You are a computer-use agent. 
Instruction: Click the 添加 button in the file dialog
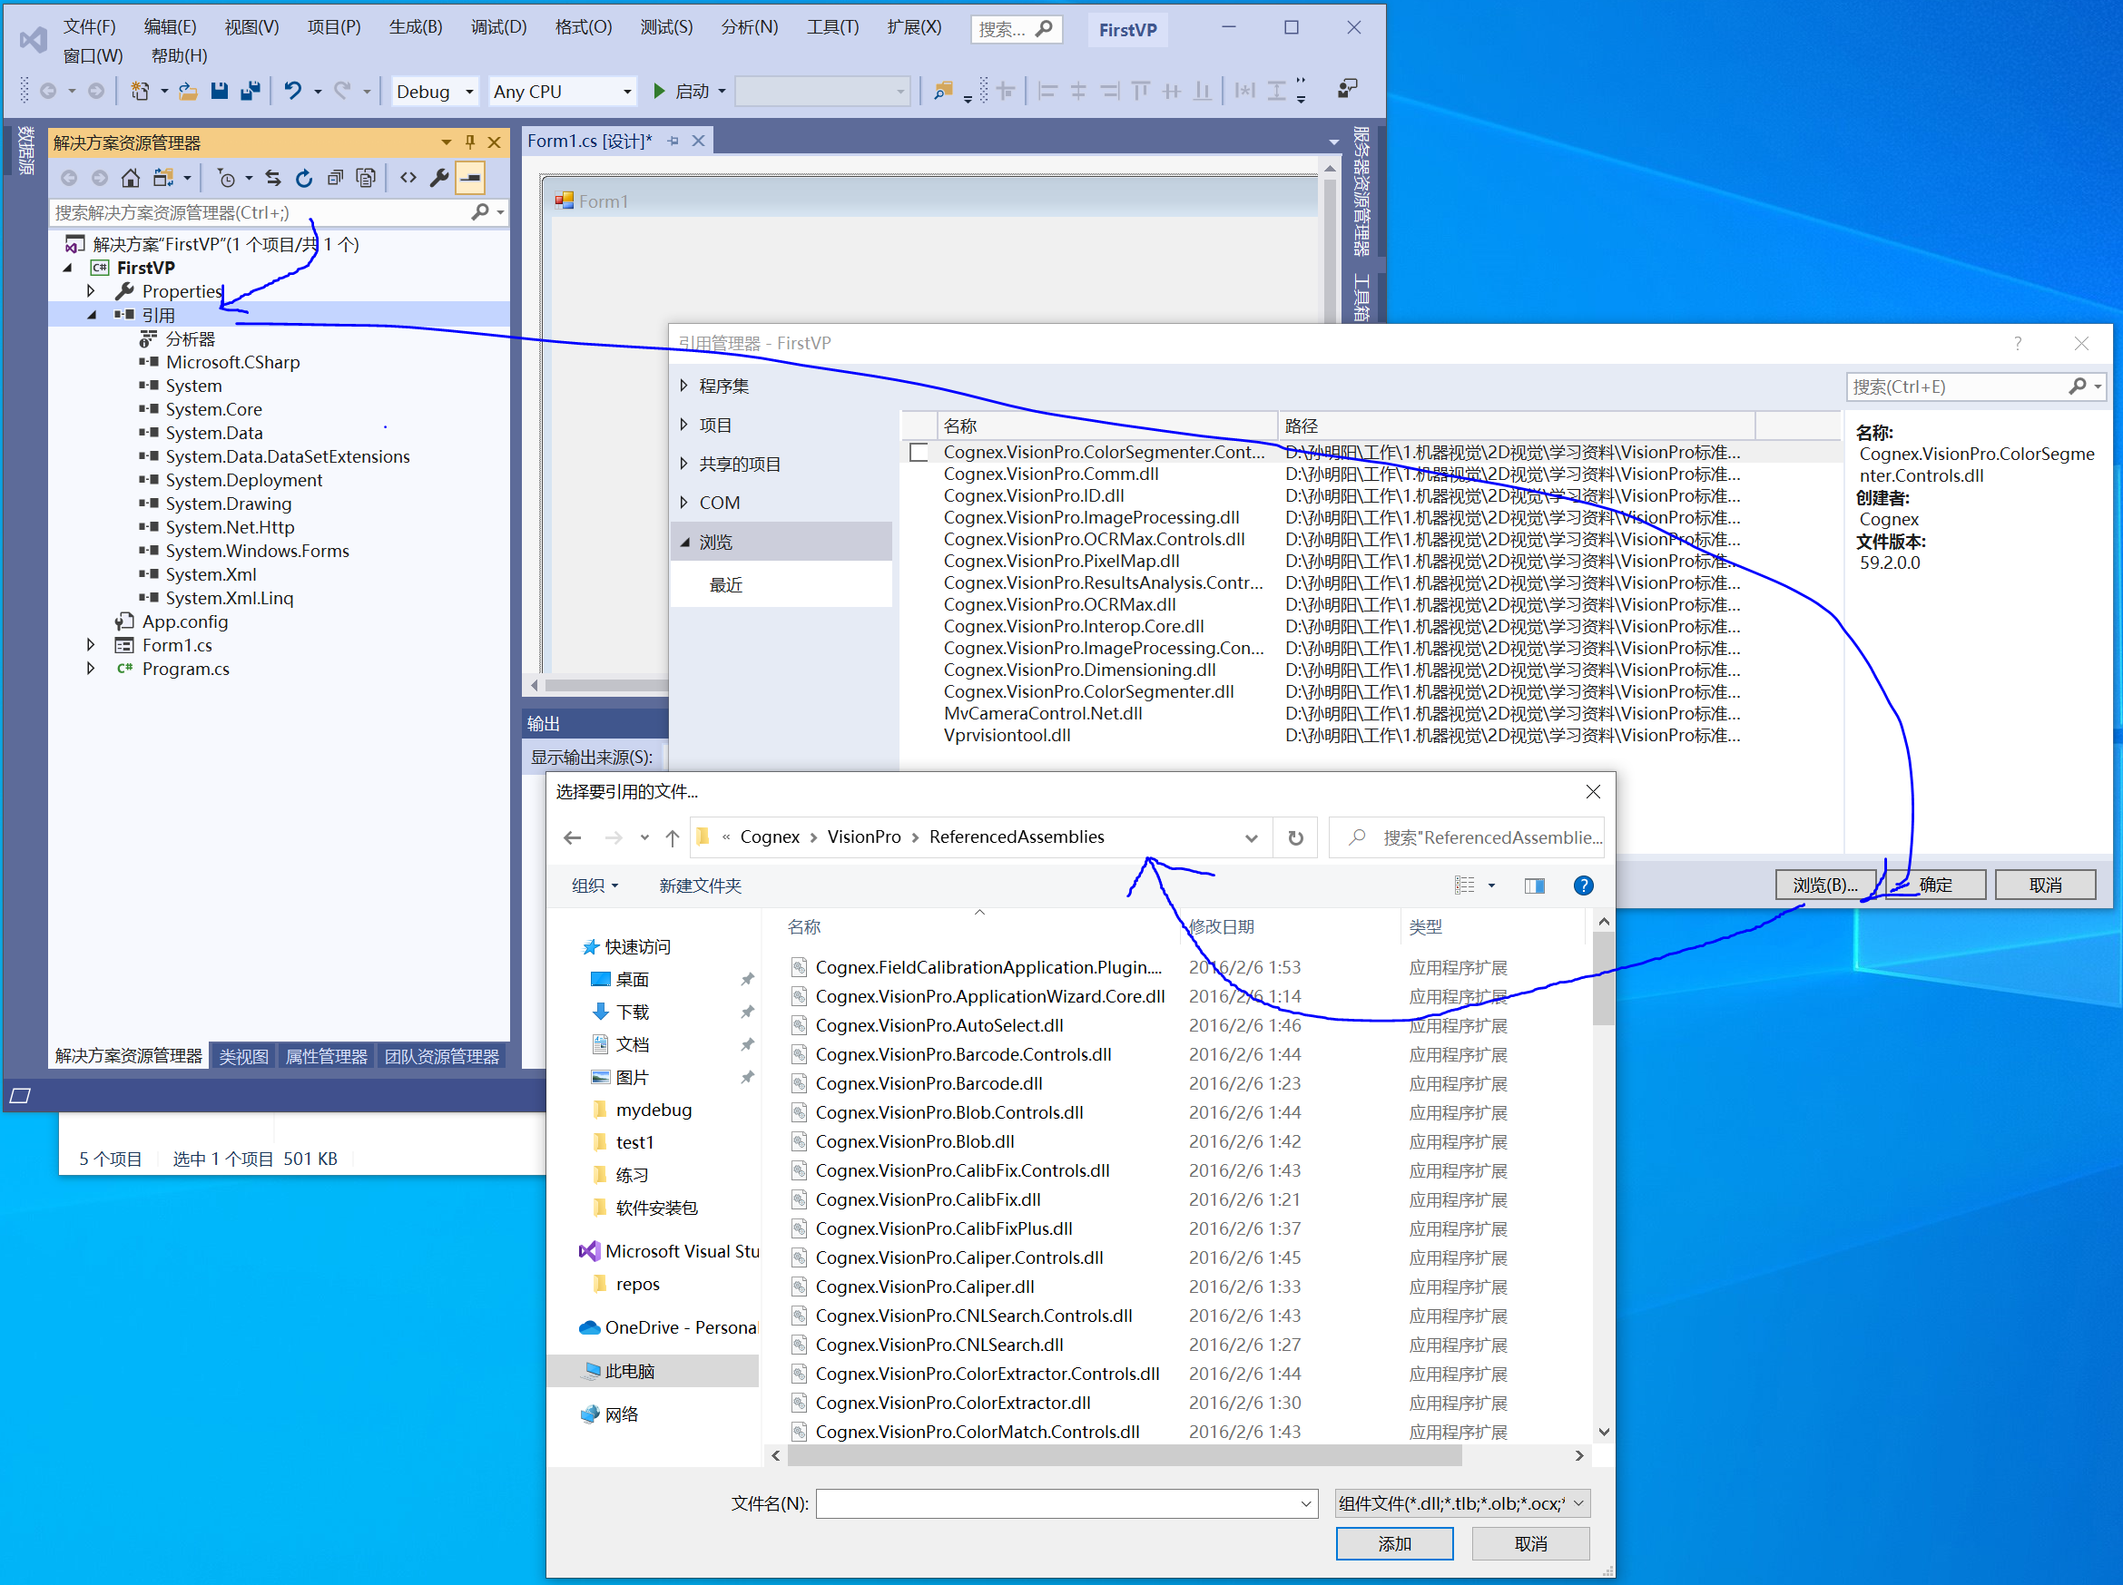(x=1393, y=1542)
